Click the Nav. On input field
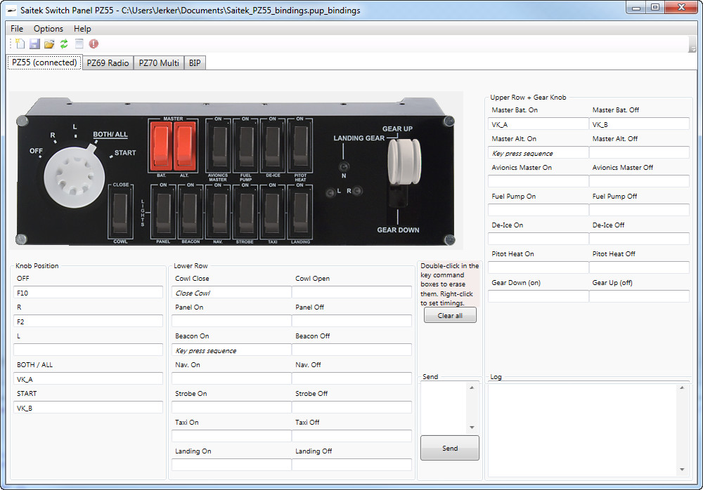 tap(231, 379)
